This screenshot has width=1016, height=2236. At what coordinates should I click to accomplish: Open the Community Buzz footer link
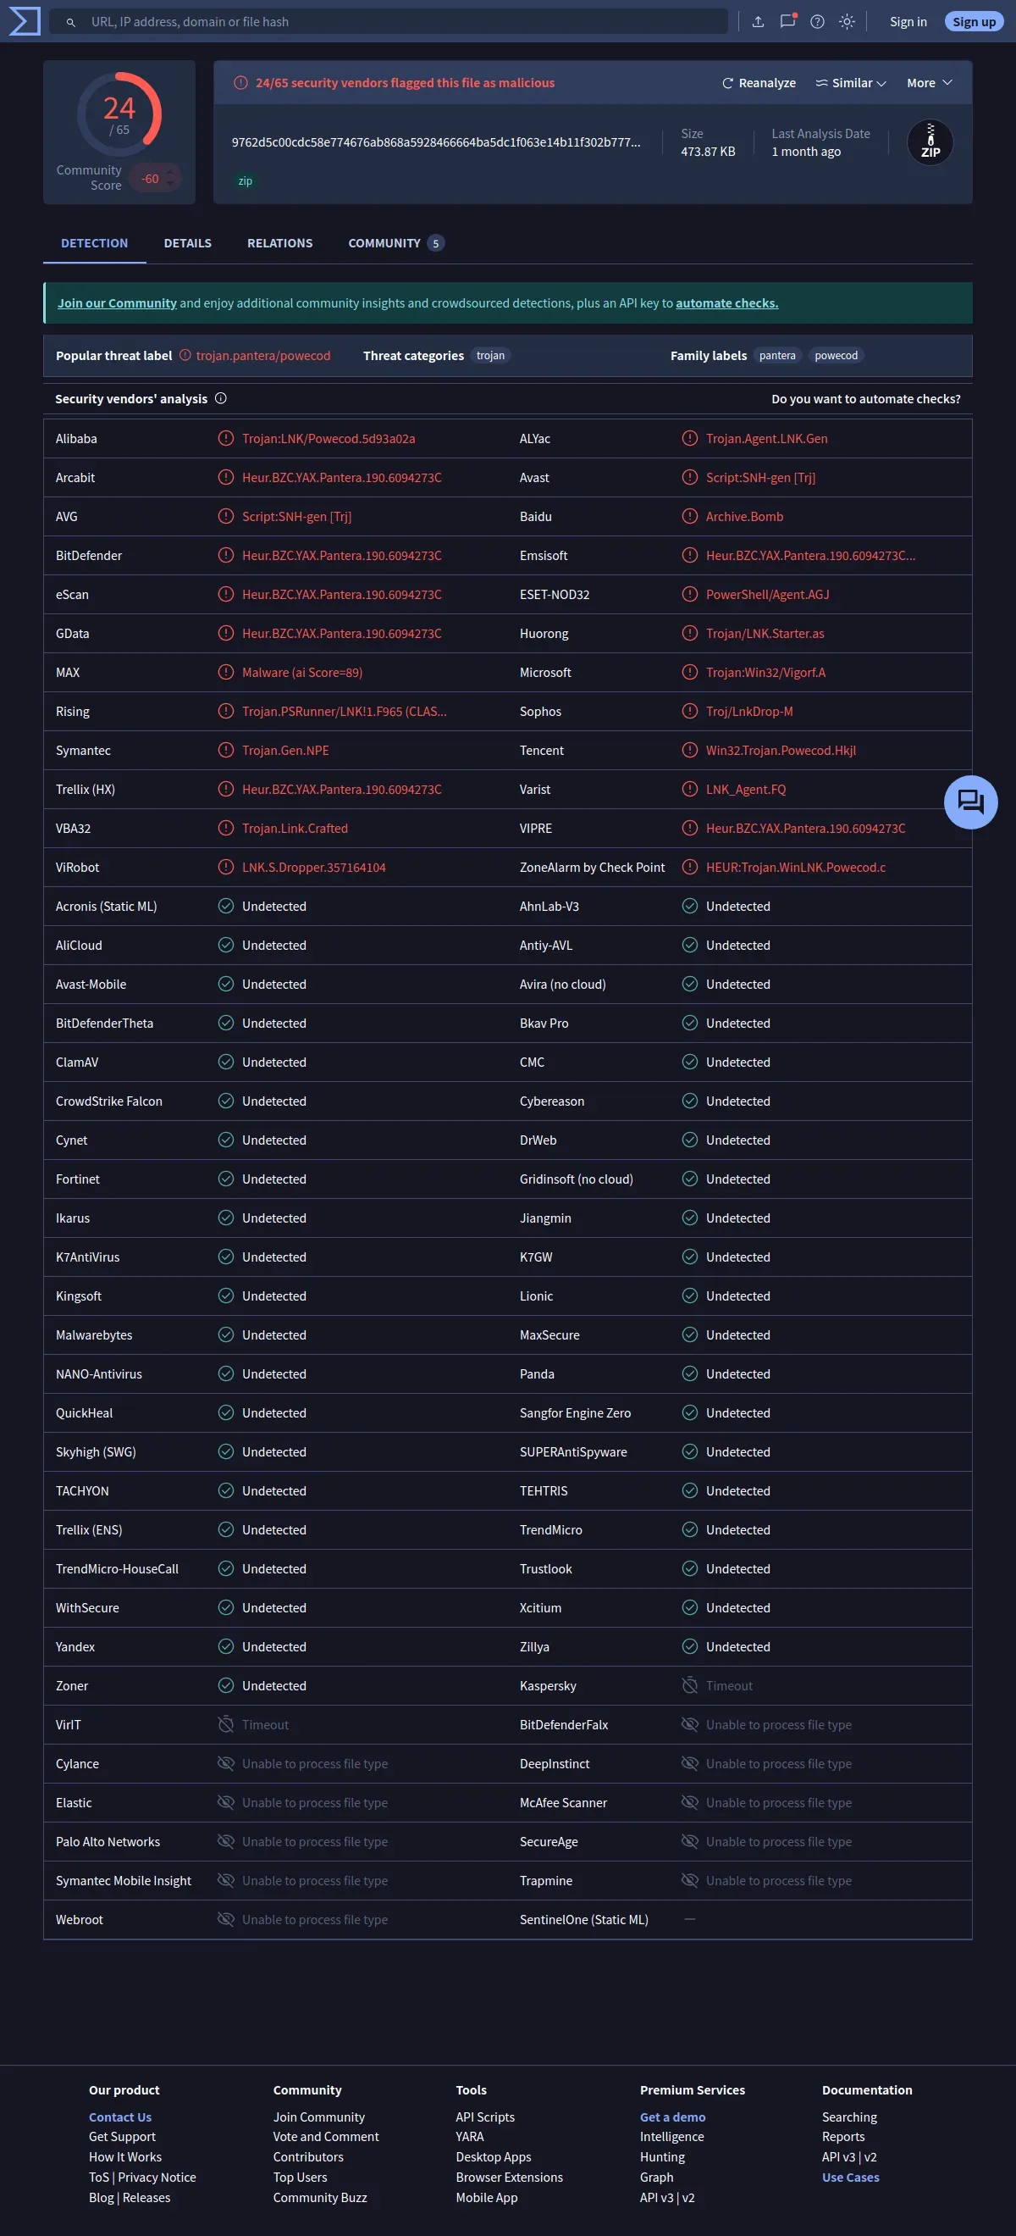pyautogui.click(x=320, y=2197)
